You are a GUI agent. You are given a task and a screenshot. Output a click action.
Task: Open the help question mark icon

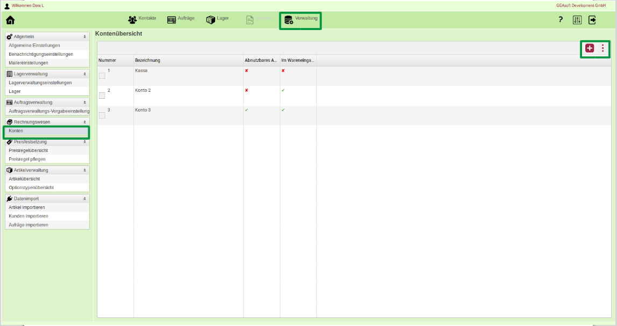pyautogui.click(x=561, y=20)
